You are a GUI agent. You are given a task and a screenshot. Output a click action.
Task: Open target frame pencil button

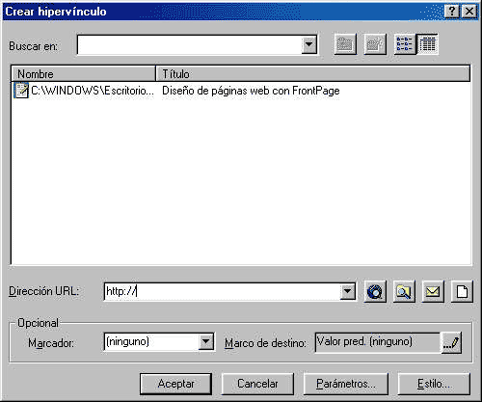point(451,343)
